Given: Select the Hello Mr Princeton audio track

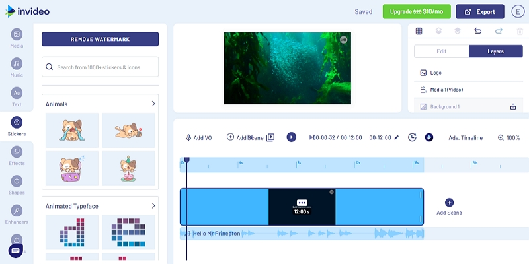Looking at the screenshot, I should [x=302, y=234].
